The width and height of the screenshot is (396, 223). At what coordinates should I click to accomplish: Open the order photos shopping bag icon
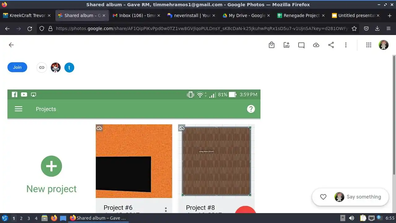click(x=272, y=45)
